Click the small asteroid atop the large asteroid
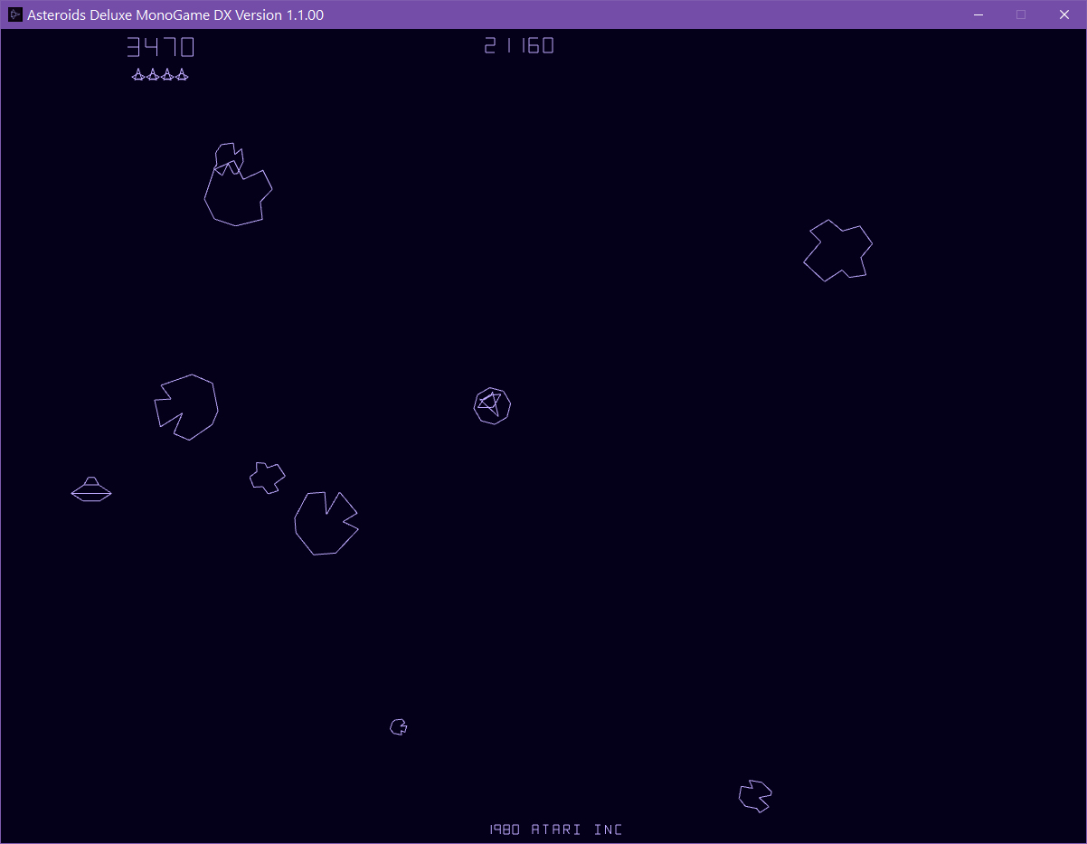This screenshot has height=844, width=1087. (229, 156)
